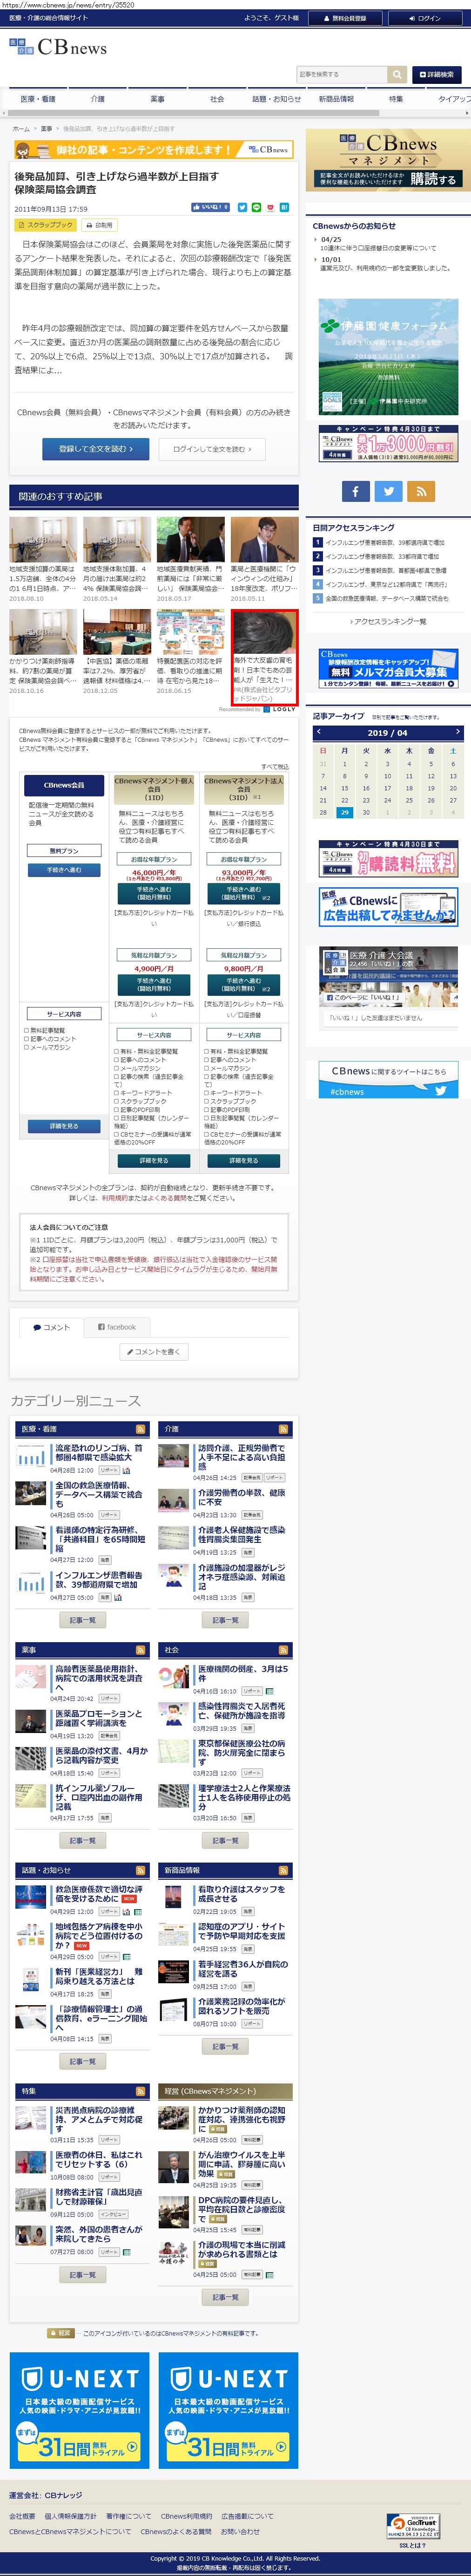
Task: Click RSS icon for 介護 category
Action: pyautogui.click(x=283, y=1429)
